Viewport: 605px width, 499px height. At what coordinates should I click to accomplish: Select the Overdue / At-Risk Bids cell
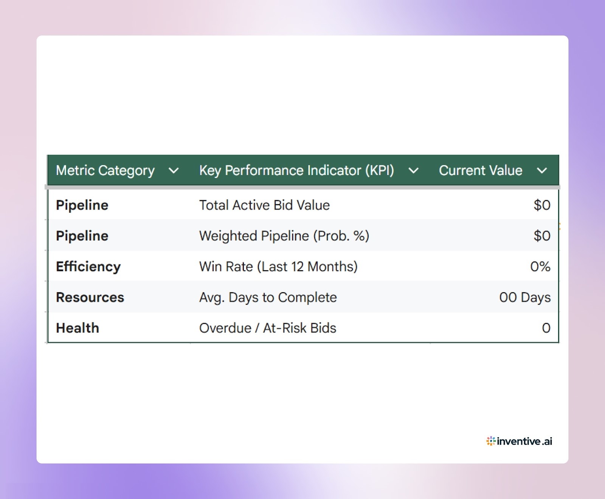(268, 328)
